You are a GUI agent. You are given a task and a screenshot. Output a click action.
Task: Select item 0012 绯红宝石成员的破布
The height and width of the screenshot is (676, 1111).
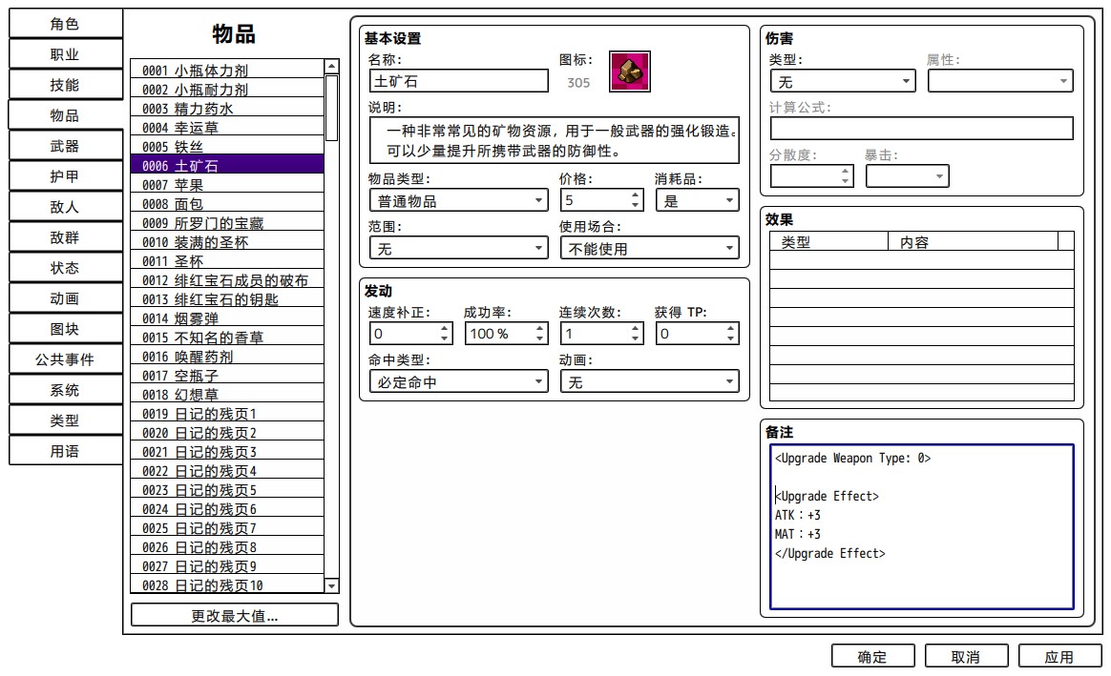[227, 280]
